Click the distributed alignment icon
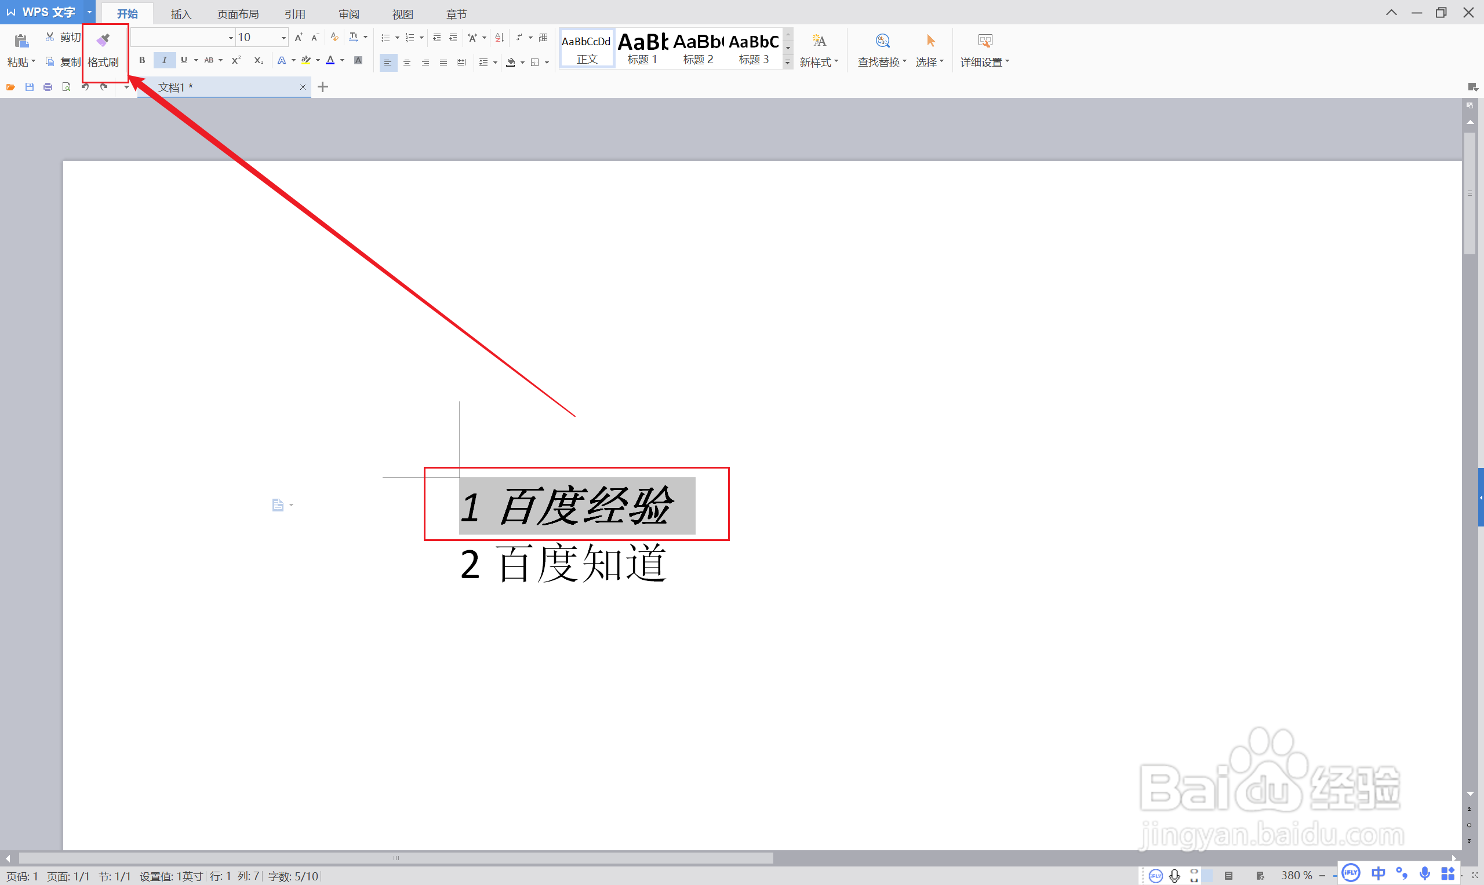Screen dimensions: 1484x885 [461, 62]
